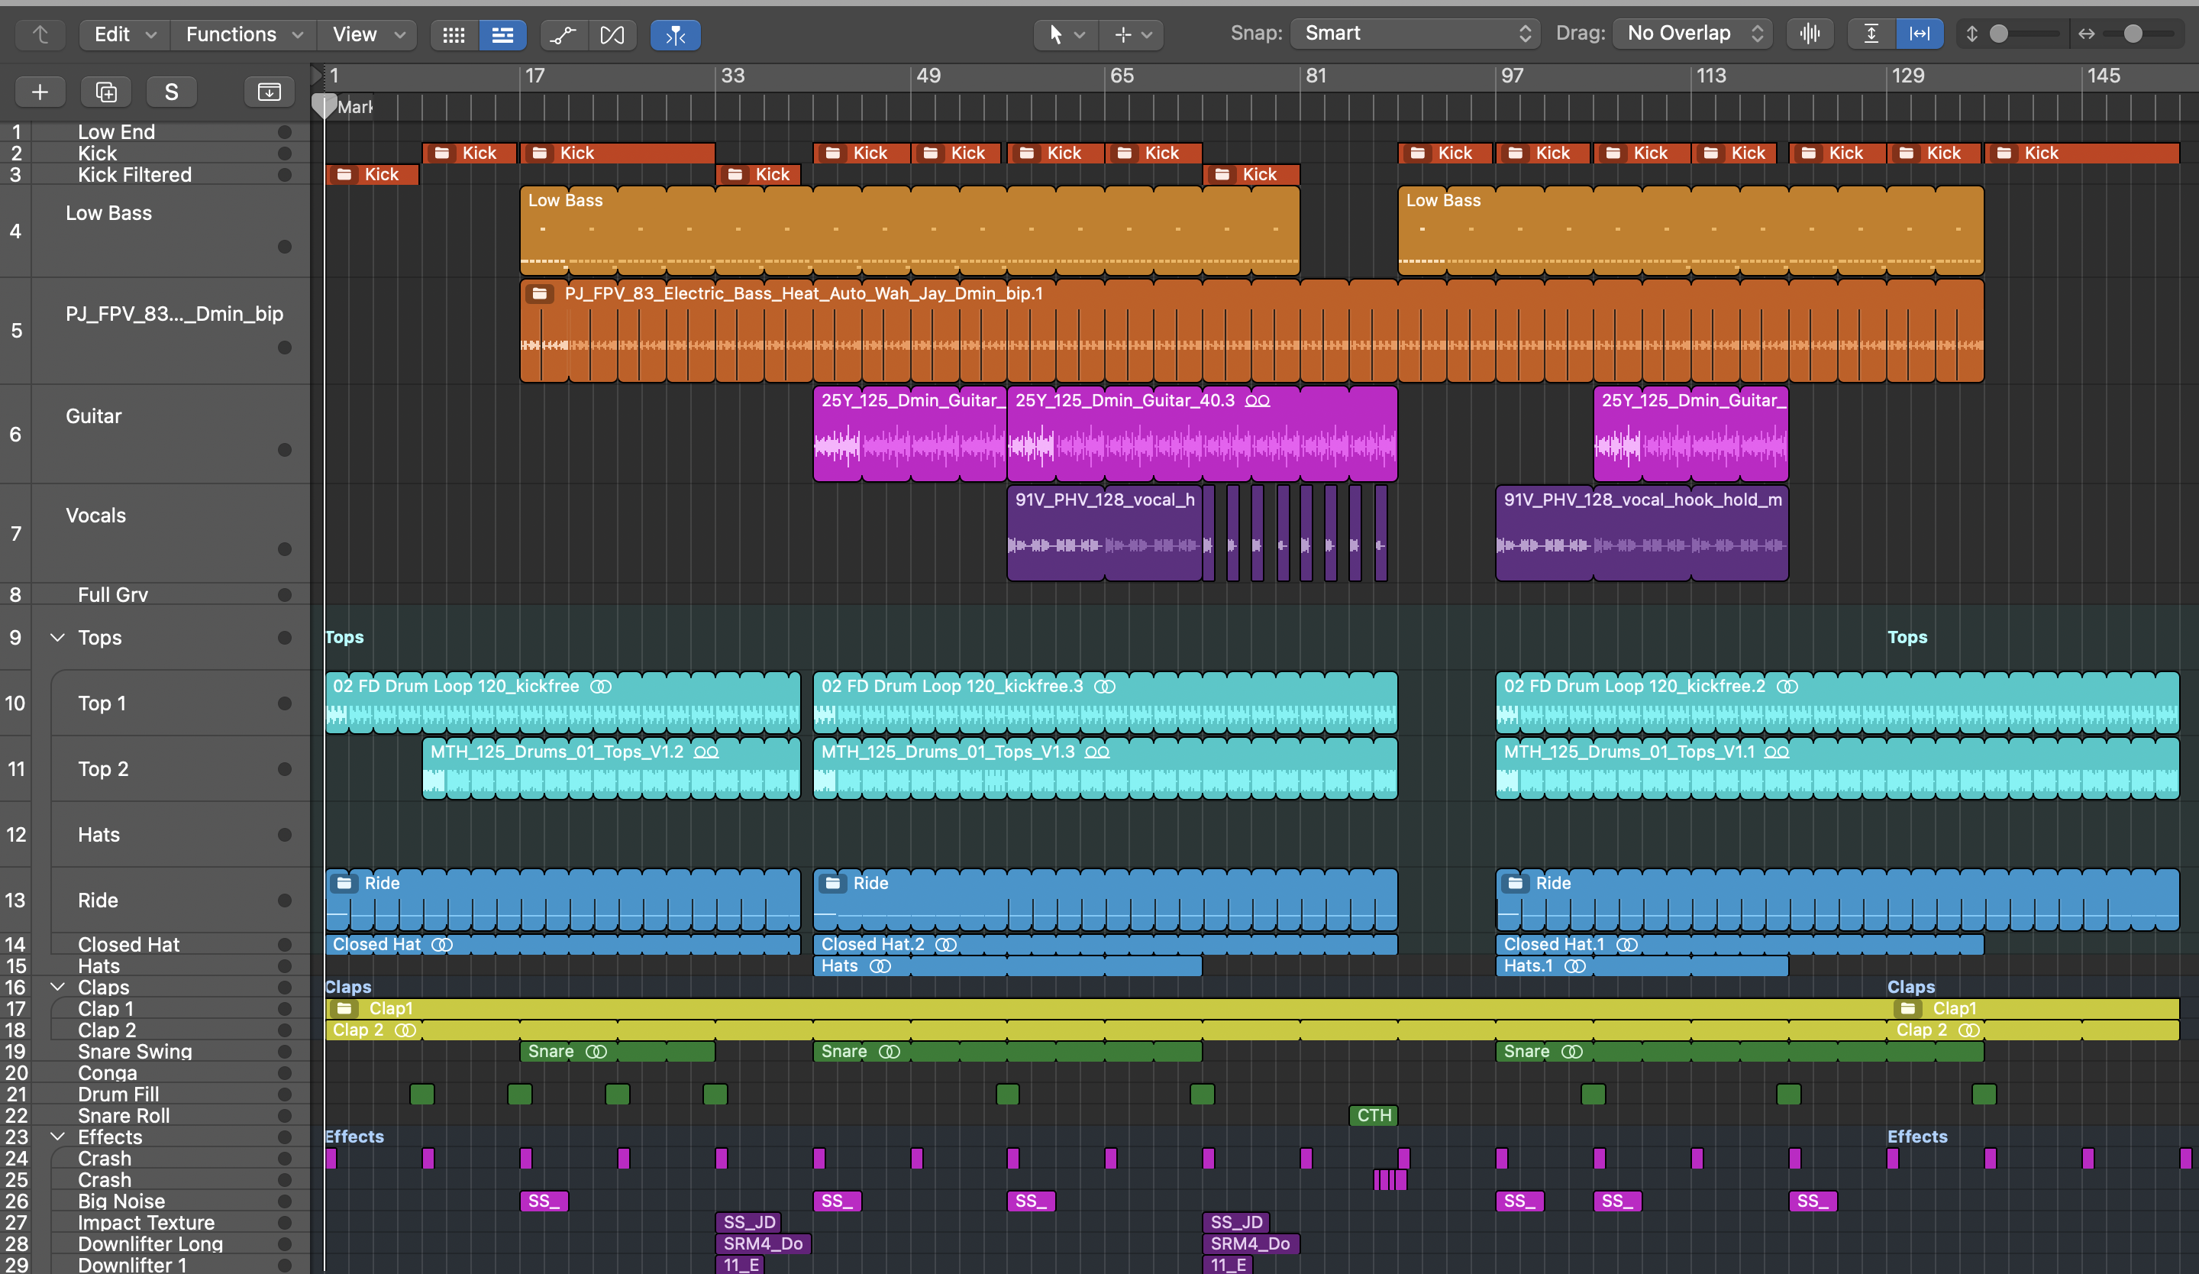Select the Top 1 track header
Viewport: 2199px width, 1274px height.
click(x=155, y=703)
